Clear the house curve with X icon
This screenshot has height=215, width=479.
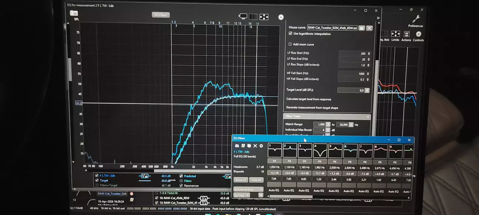tap(369, 28)
